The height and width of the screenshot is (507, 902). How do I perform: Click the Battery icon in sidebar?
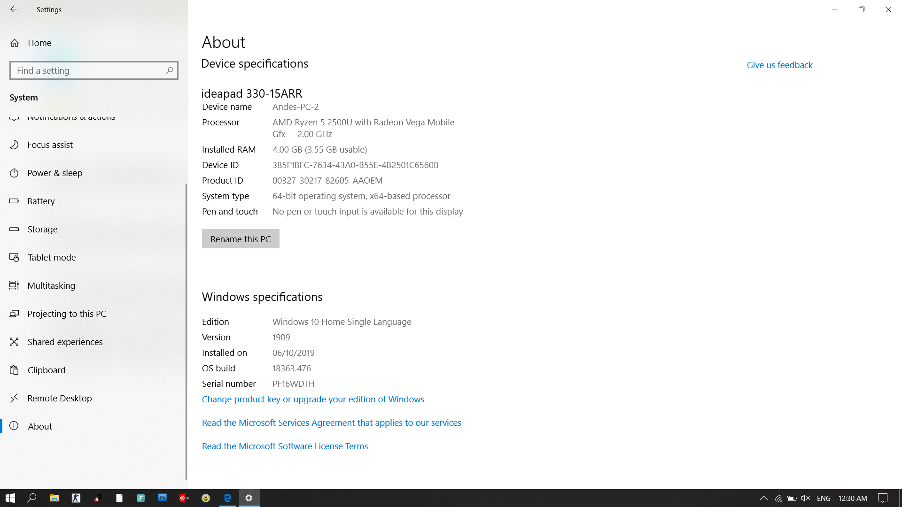[14, 201]
